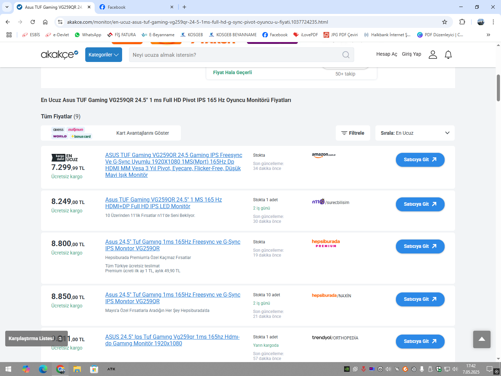The width and height of the screenshot is (501, 376).
Task: Show more bookmarks chevron
Action: [488, 35]
